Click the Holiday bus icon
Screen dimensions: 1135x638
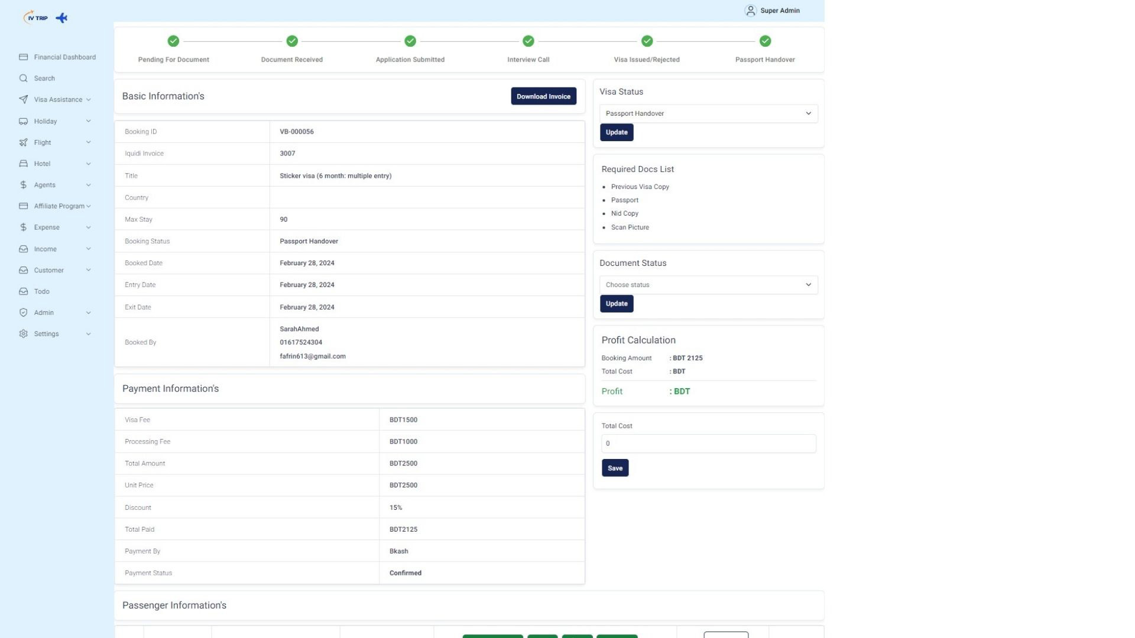pyautogui.click(x=23, y=121)
